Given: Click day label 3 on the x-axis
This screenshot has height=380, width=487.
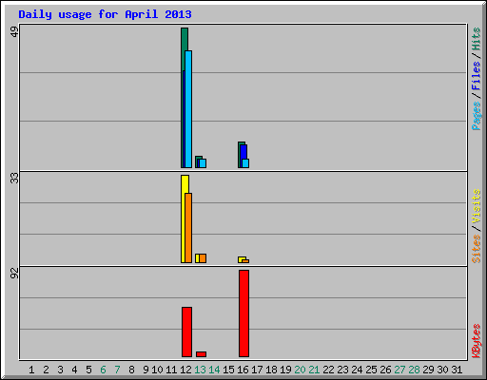Looking at the screenshot, I should pos(60,370).
